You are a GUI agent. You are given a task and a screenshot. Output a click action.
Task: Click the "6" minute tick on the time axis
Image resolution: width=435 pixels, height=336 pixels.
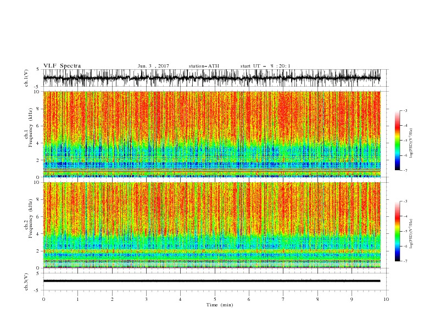249,299
